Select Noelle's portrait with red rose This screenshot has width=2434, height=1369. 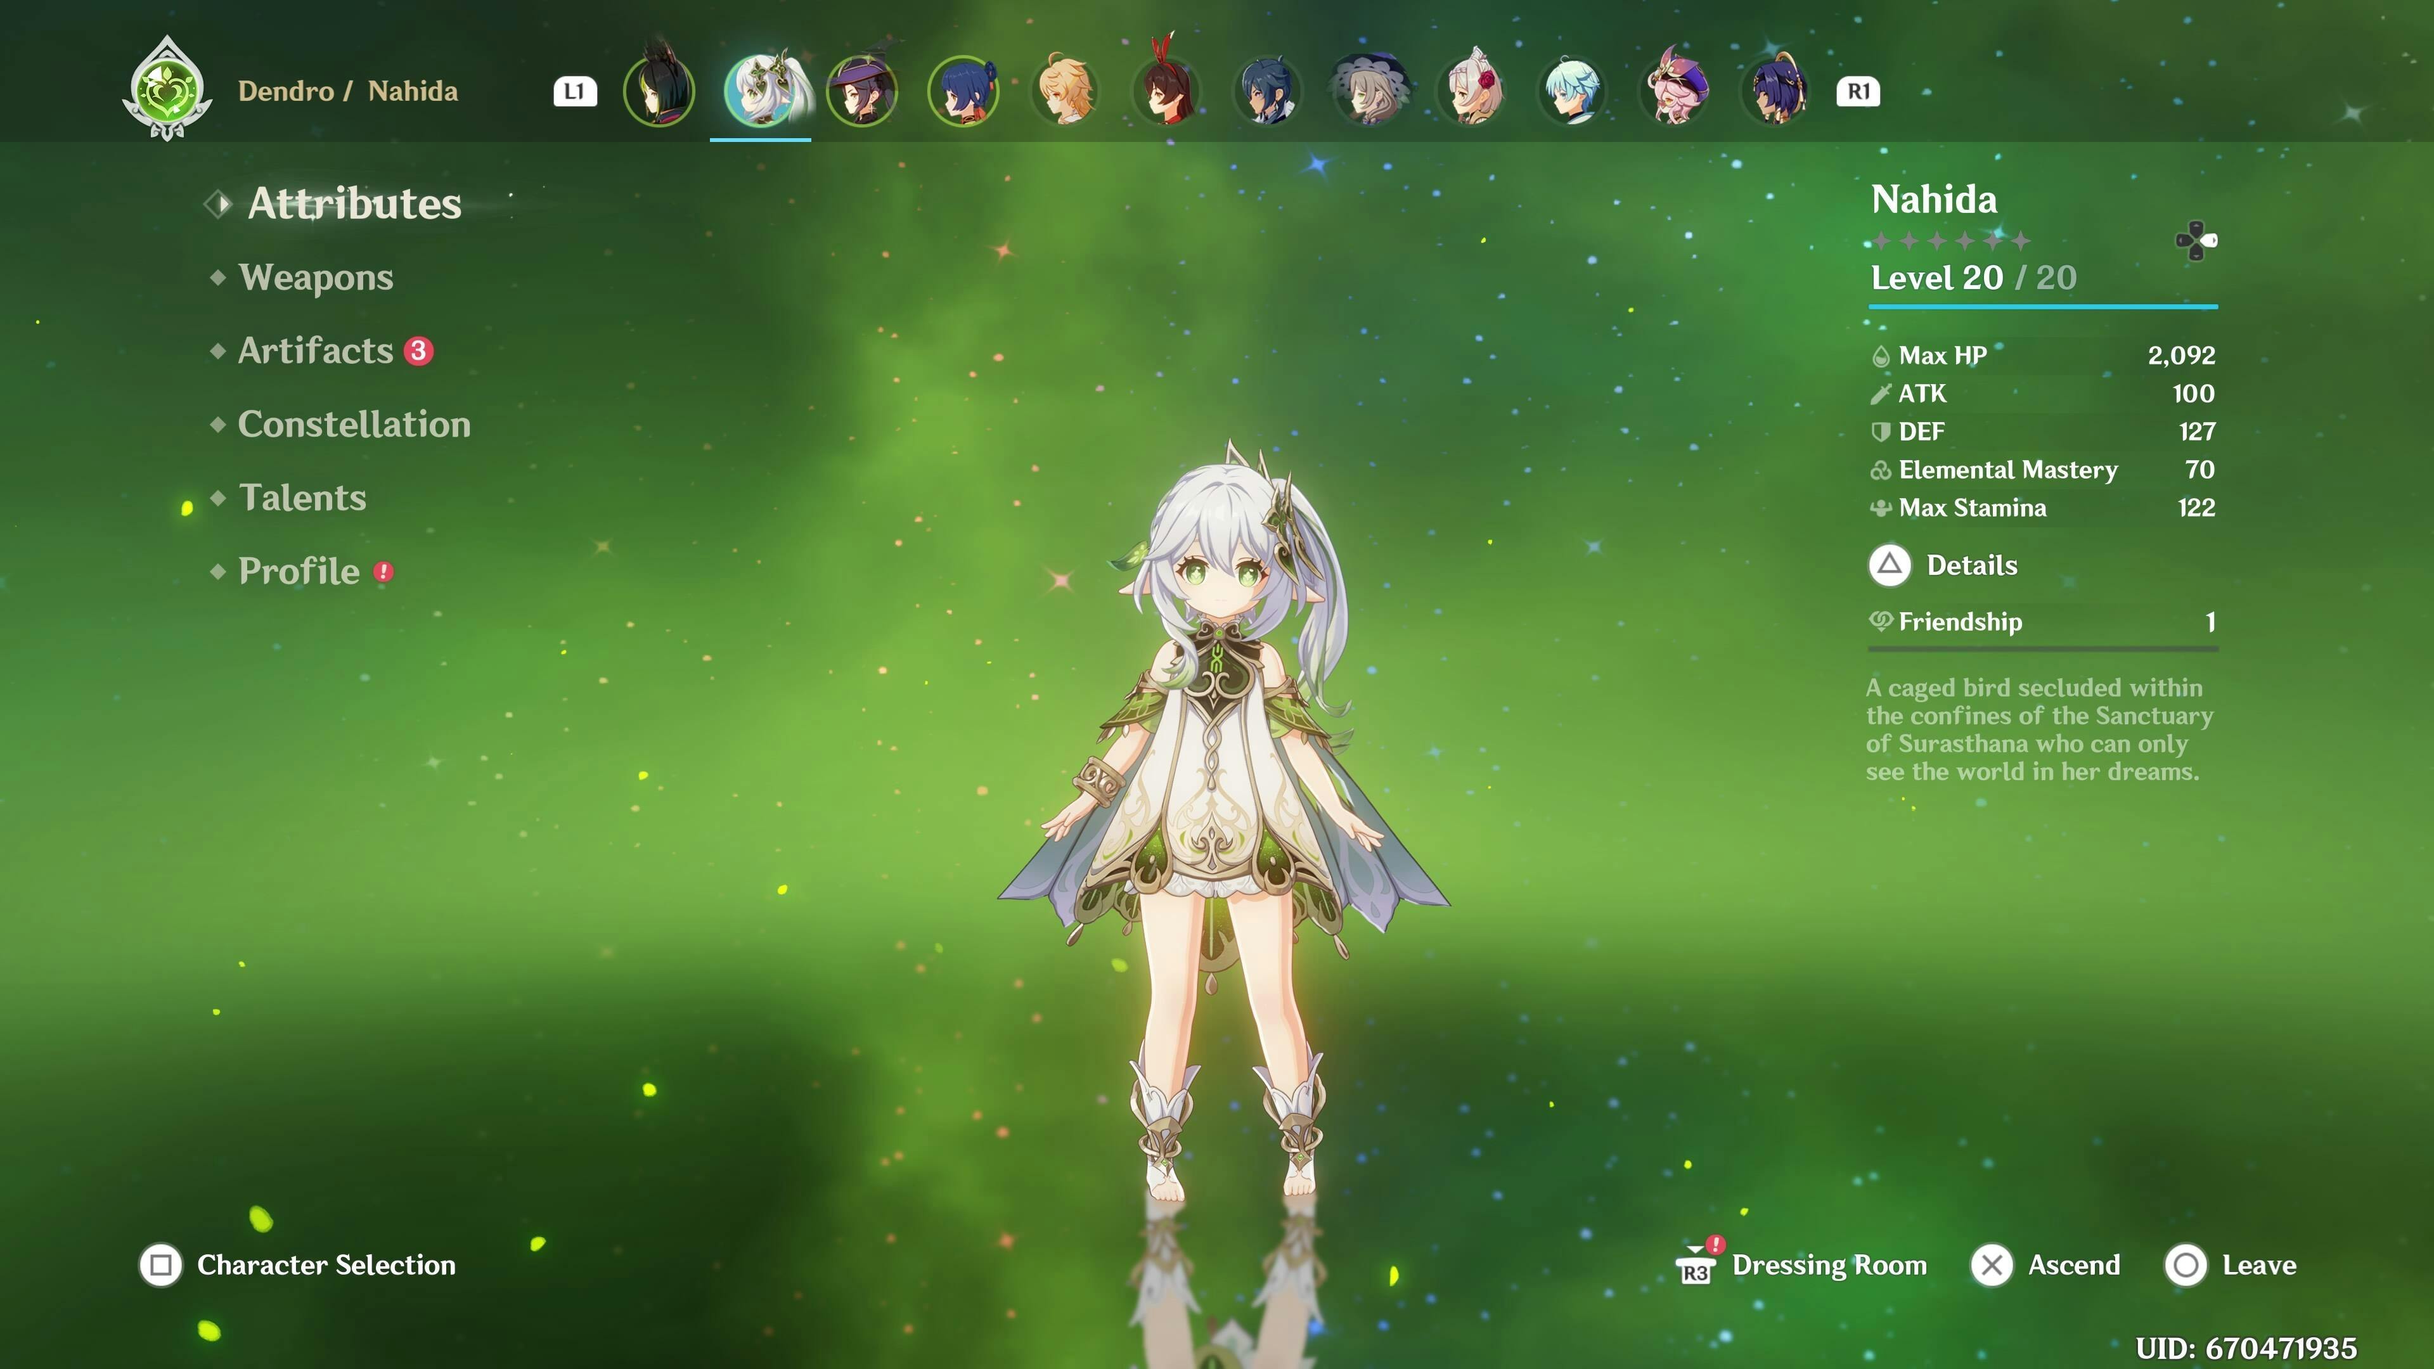(1471, 92)
